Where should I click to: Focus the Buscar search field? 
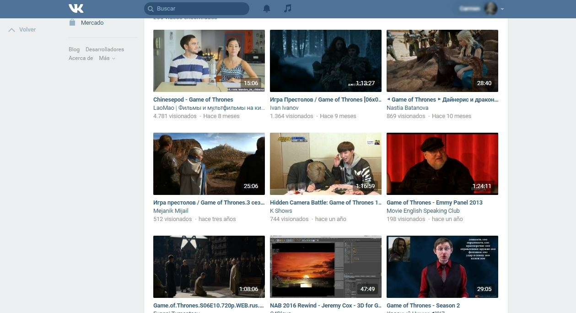(197, 9)
